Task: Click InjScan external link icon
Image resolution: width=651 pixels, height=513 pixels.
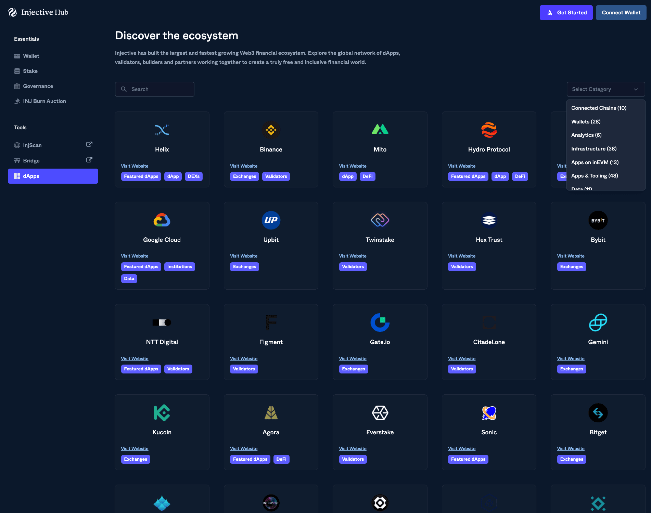Action: (89, 144)
